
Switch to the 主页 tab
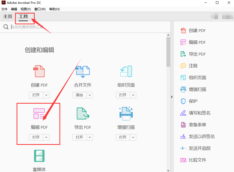pos(8,16)
